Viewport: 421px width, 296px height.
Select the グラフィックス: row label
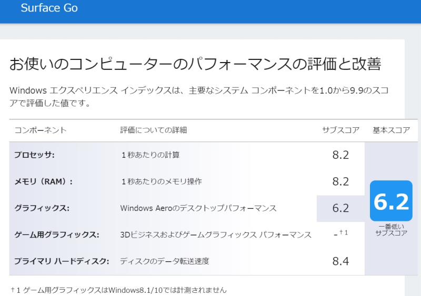42,208
